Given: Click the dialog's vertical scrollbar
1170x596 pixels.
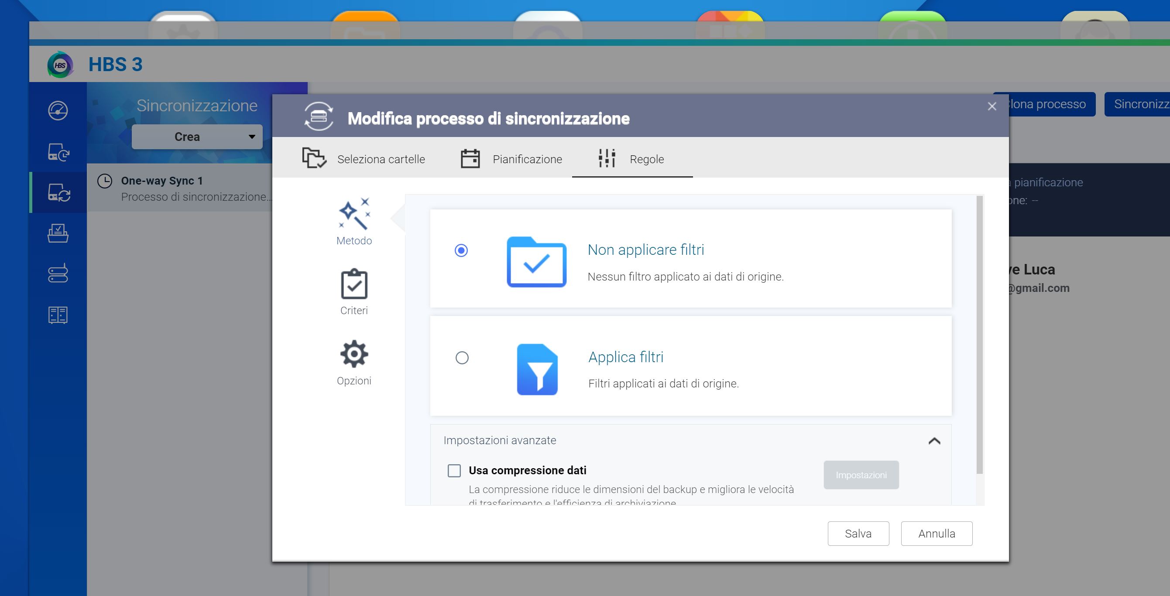Looking at the screenshot, I should pos(979,336).
